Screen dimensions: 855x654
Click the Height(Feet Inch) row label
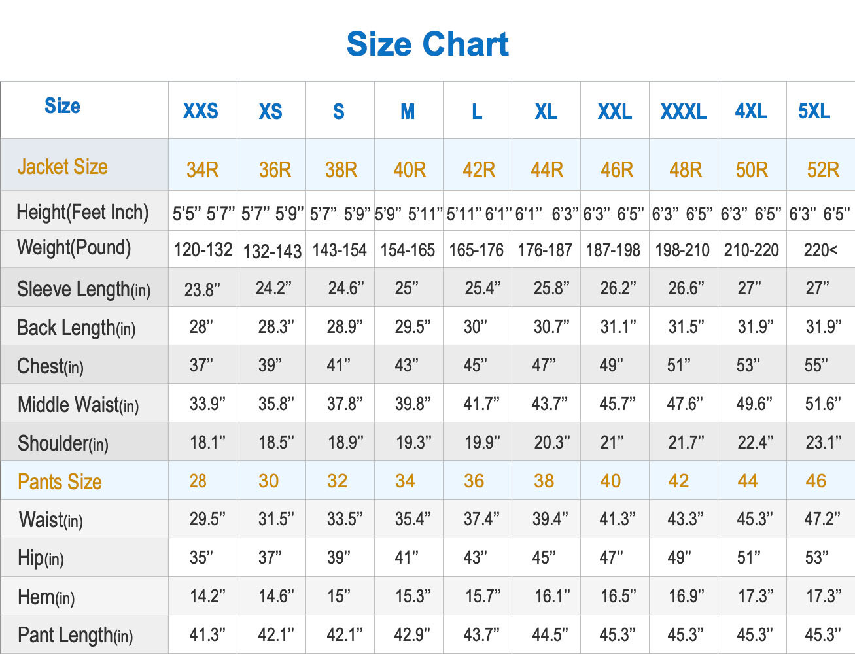click(82, 212)
